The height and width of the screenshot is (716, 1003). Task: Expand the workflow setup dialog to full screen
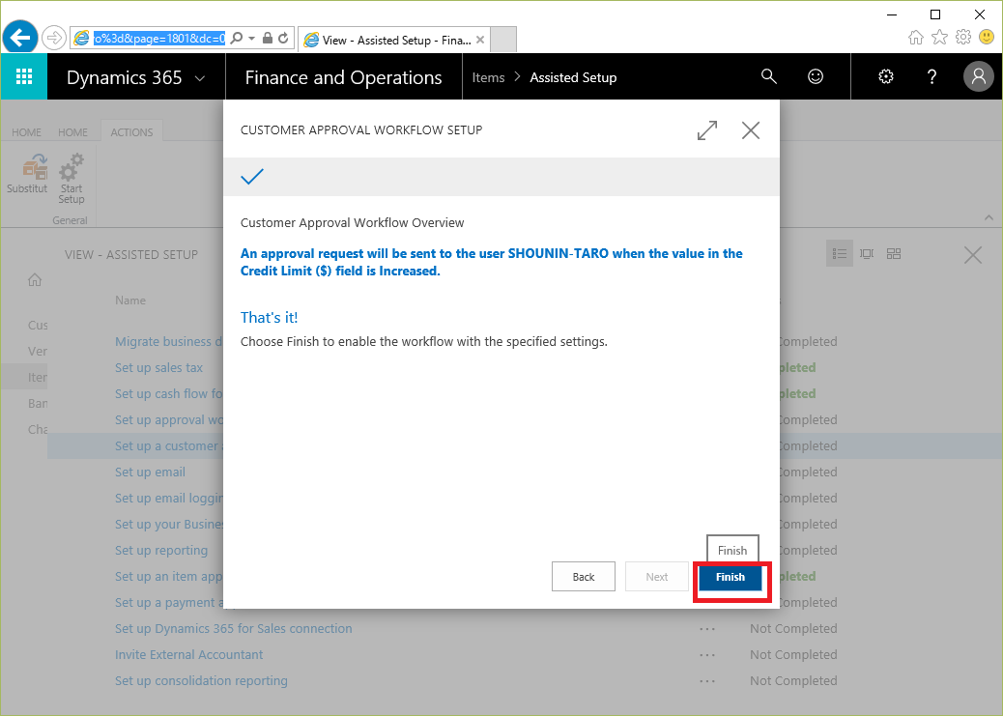706,130
